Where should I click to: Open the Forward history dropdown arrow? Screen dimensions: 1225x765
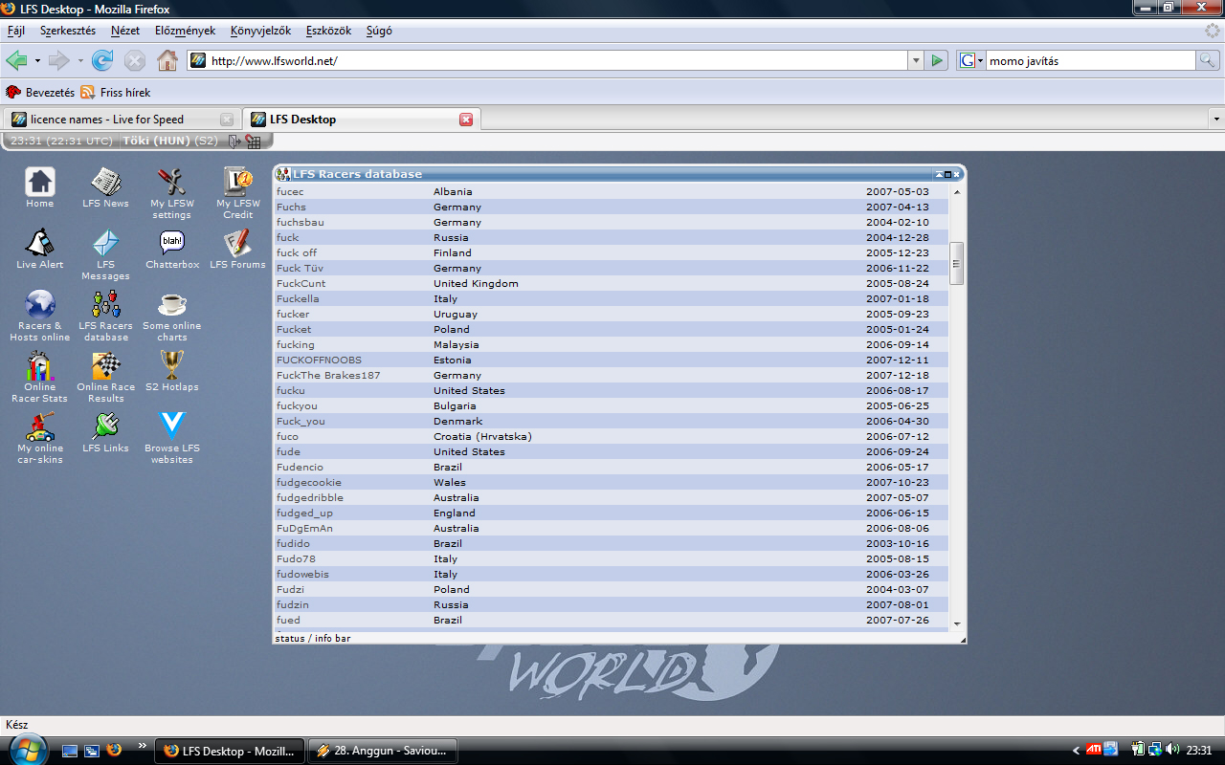click(80, 60)
